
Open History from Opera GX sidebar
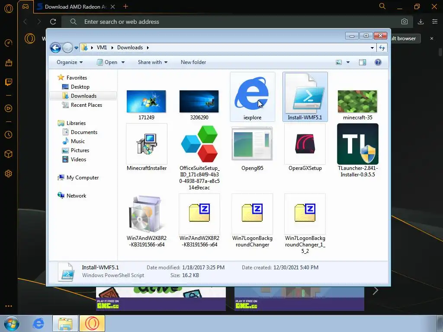9,135
